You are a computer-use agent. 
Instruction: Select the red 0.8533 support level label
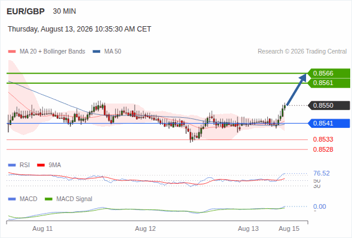(x=323, y=139)
